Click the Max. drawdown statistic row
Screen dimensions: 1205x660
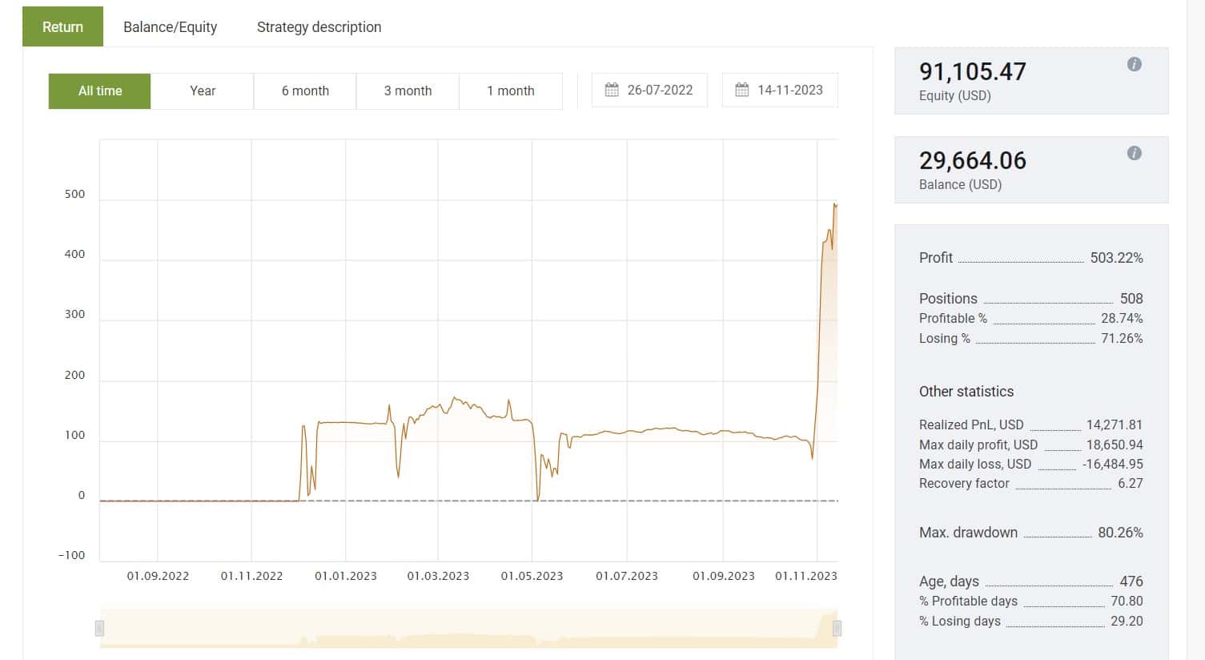[x=1031, y=533]
